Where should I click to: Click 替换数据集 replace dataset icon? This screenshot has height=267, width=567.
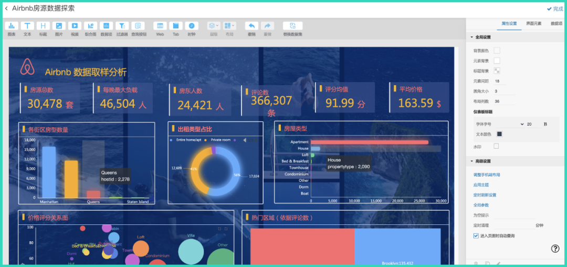pos(293,26)
